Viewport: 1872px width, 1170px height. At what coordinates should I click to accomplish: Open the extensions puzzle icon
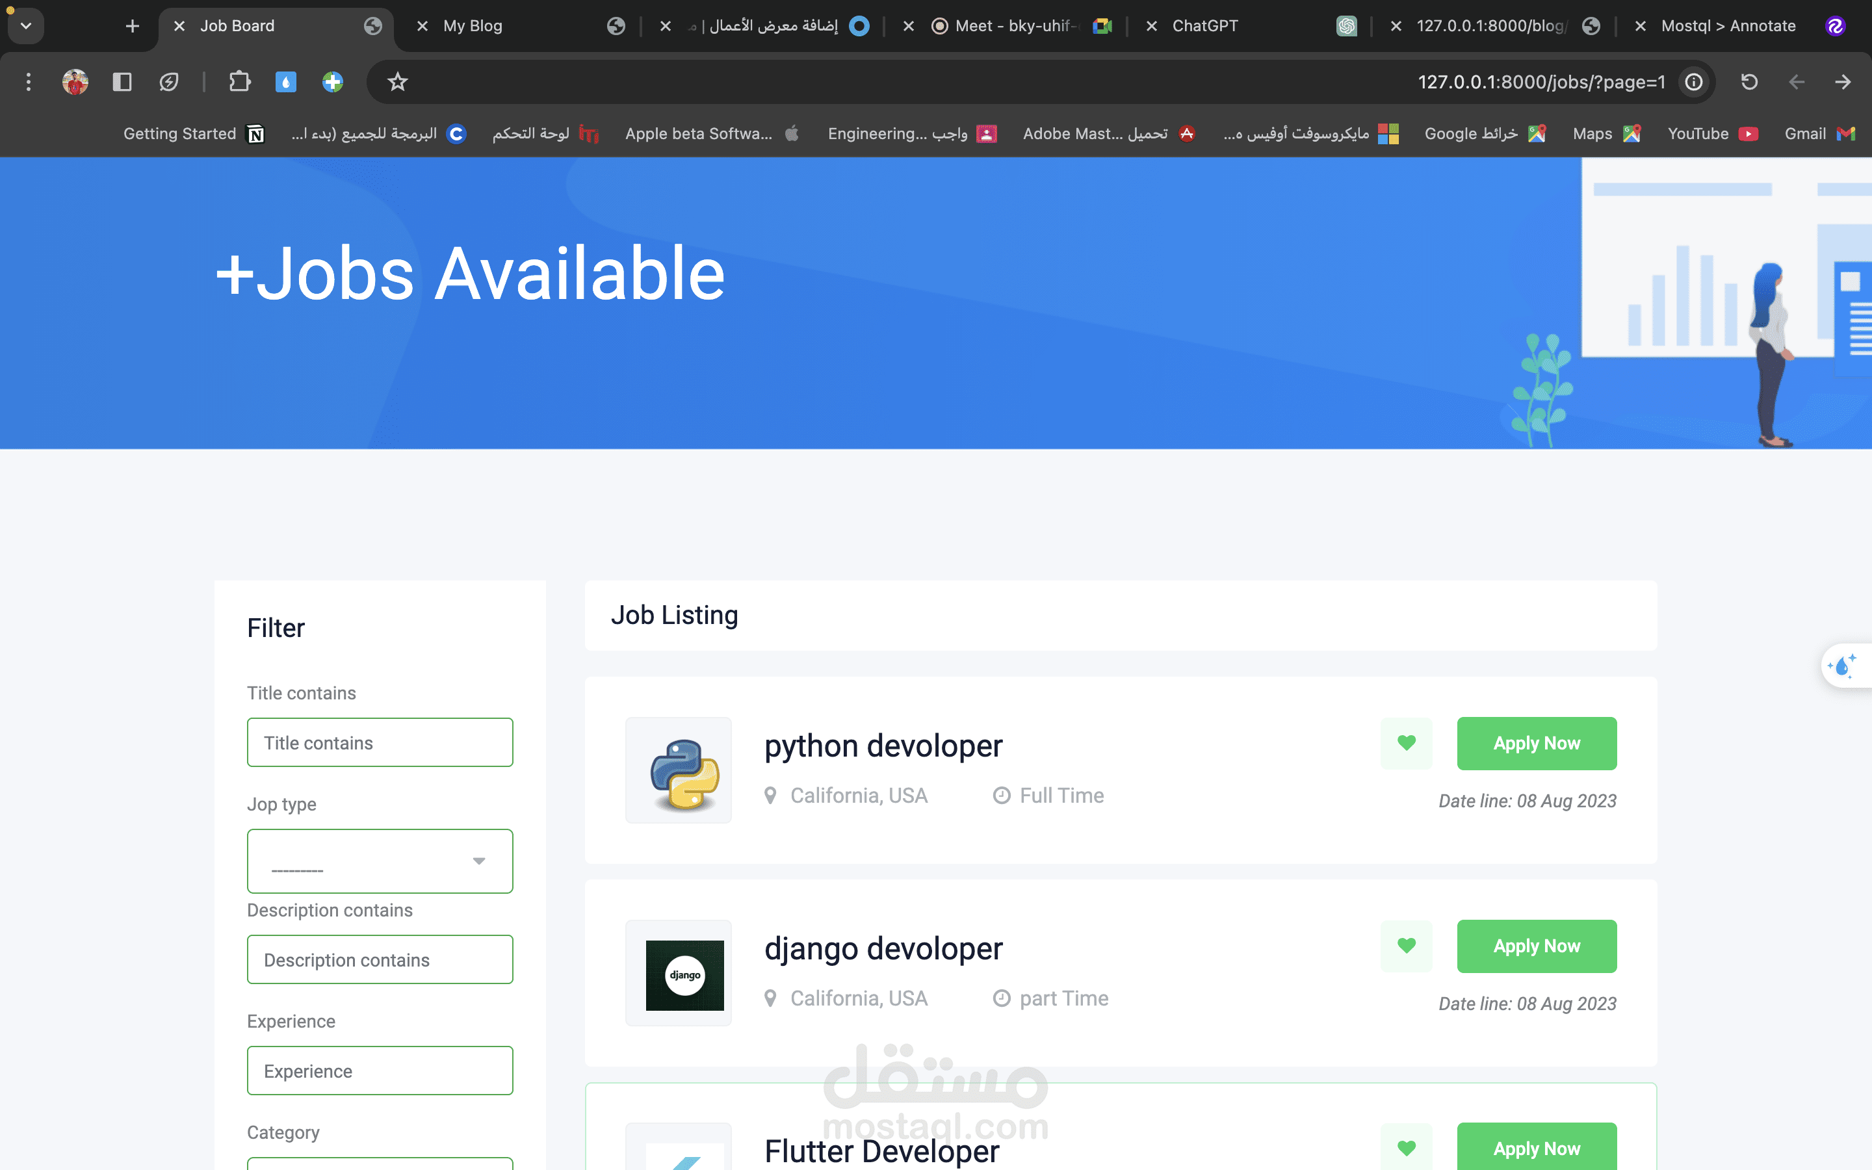240,82
